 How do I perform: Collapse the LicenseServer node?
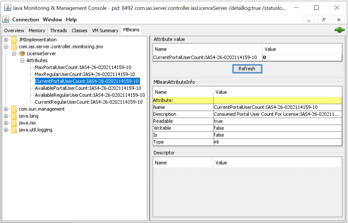14,53
